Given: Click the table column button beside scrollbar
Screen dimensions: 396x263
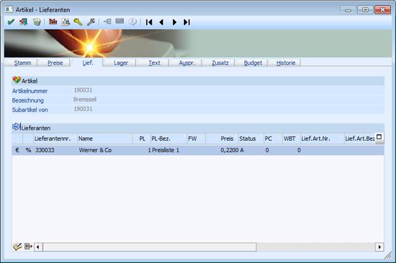Looking at the screenshot, I should [28, 247].
